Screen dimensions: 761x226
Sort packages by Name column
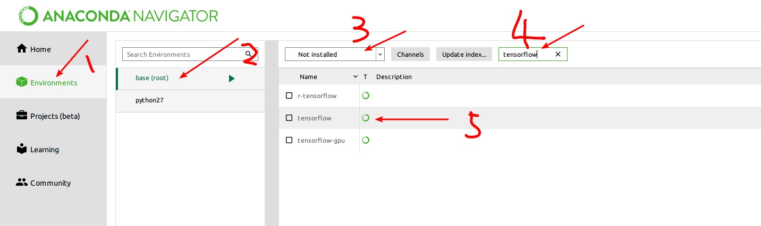click(309, 76)
